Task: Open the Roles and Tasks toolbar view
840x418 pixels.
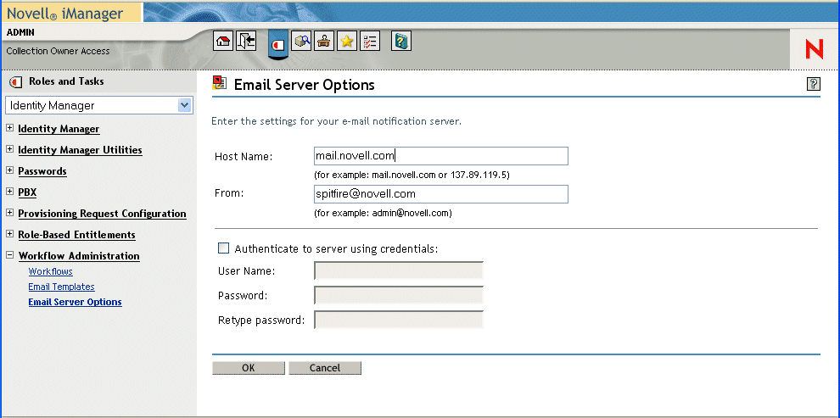Action: (x=278, y=44)
